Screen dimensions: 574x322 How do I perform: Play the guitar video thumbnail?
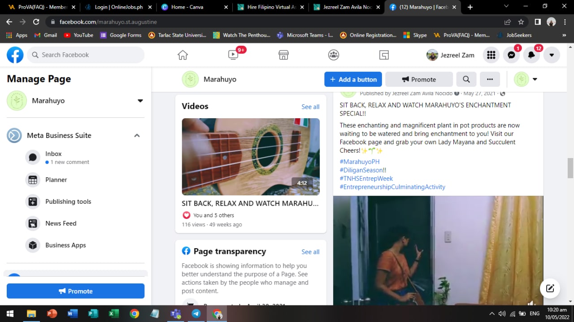251,157
